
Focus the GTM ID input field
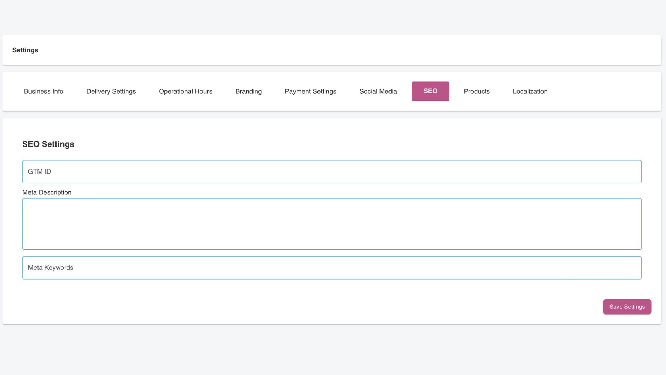(332, 172)
